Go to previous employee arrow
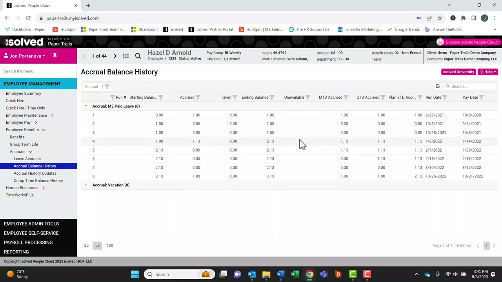502x282 pixels. 84,56
